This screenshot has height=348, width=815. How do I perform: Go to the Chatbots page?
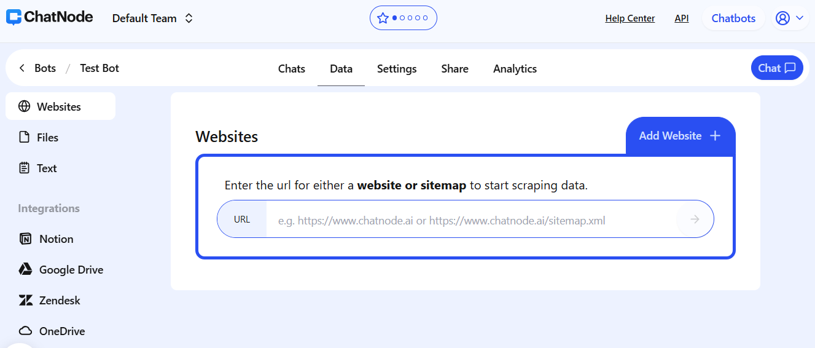pos(733,18)
